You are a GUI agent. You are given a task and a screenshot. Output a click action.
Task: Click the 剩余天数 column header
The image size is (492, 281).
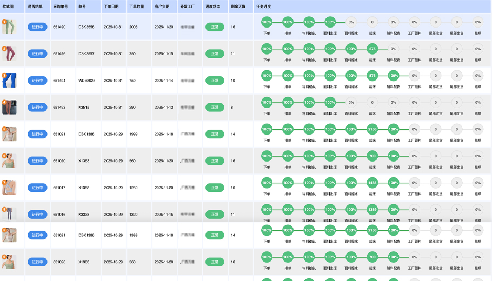(x=238, y=6)
